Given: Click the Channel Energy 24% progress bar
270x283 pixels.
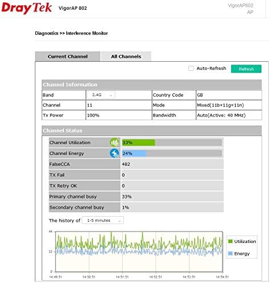Looking at the screenshot, I should [172, 153].
